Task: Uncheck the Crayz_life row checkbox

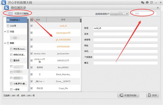Action: coord(32,88)
